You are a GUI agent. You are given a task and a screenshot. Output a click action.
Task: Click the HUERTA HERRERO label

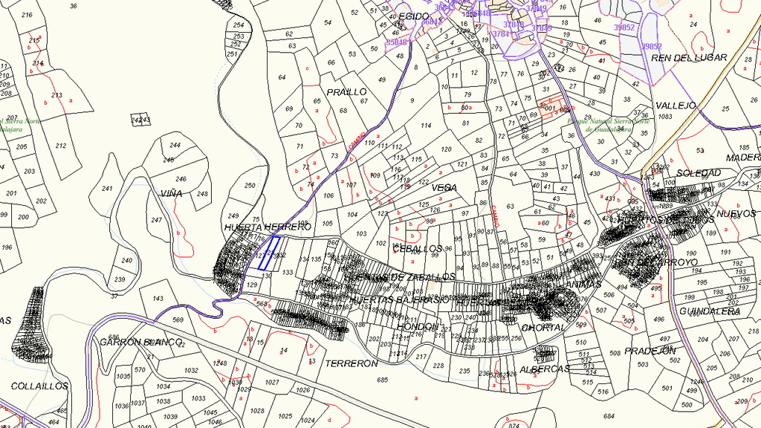click(268, 227)
